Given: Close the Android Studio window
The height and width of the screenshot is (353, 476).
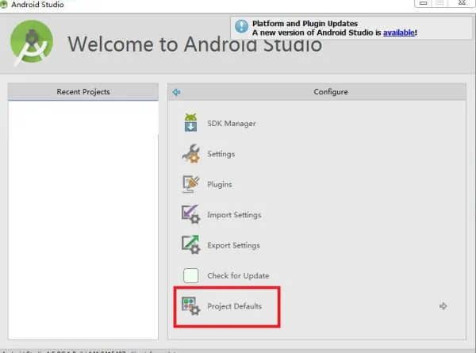Looking at the screenshot, I should (x=462, y=2).
